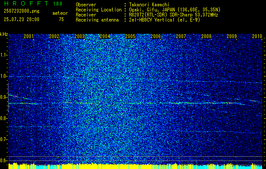Select the version number 1.0.0

58,3
